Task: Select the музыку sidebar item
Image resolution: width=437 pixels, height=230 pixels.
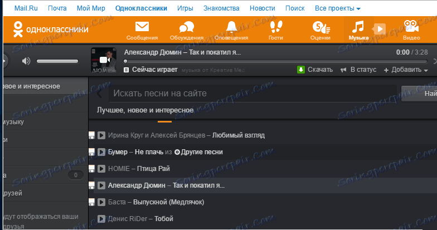Action: point(45,122)
